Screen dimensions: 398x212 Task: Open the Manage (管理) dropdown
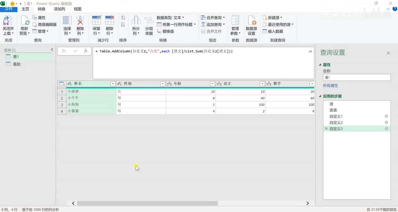[x=40, y=31]
